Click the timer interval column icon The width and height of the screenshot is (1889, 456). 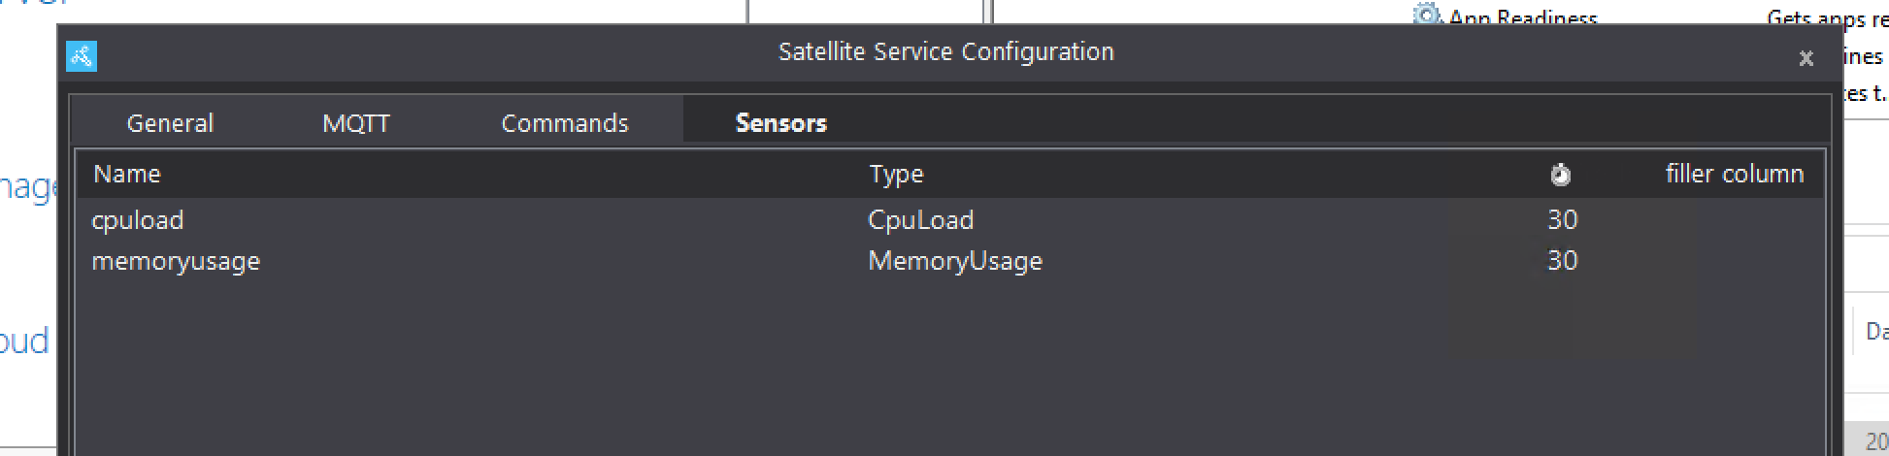(x=1560, y=175)
